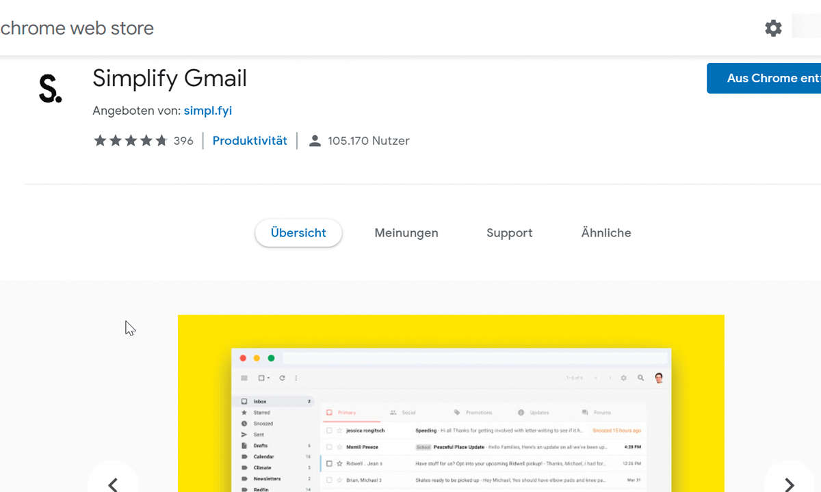Image resolution: width=821 pixels, height=492 pixels.
Task: Select the Ähnliche tab
Action: [x=605, y=233]
